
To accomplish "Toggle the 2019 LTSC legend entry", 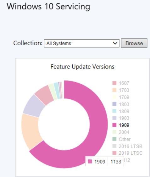I will pyautogui.click(x=127, y=153).
